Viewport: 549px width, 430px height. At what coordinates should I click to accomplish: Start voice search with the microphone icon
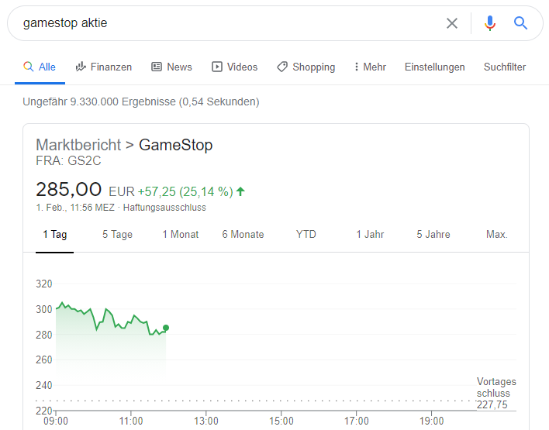[x=490, y=23]
